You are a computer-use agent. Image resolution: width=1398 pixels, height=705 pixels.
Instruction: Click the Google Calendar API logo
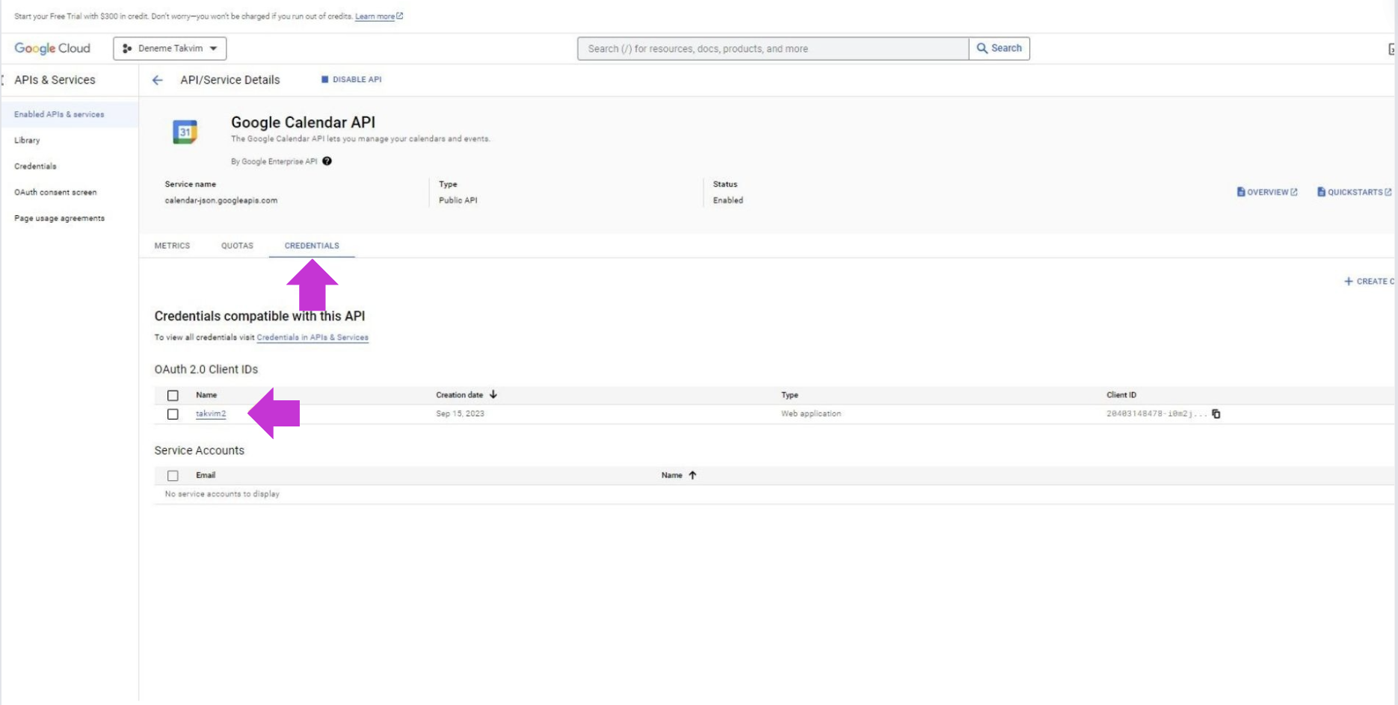click(x=185, y=131)
